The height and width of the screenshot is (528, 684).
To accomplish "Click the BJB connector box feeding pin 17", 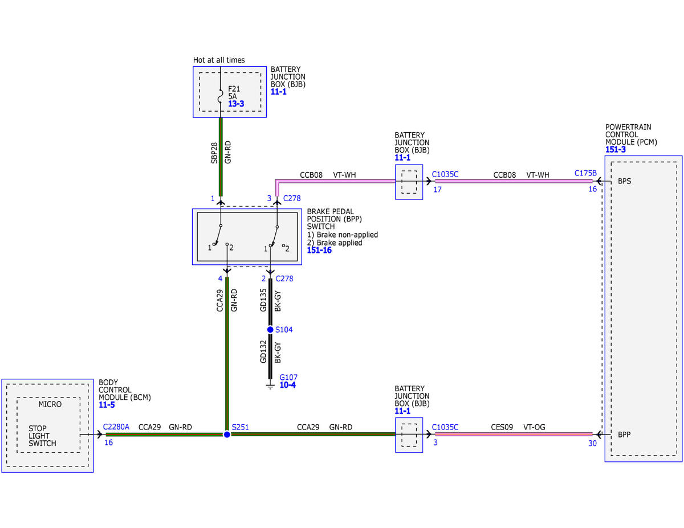I will click(x=409, y=182).
